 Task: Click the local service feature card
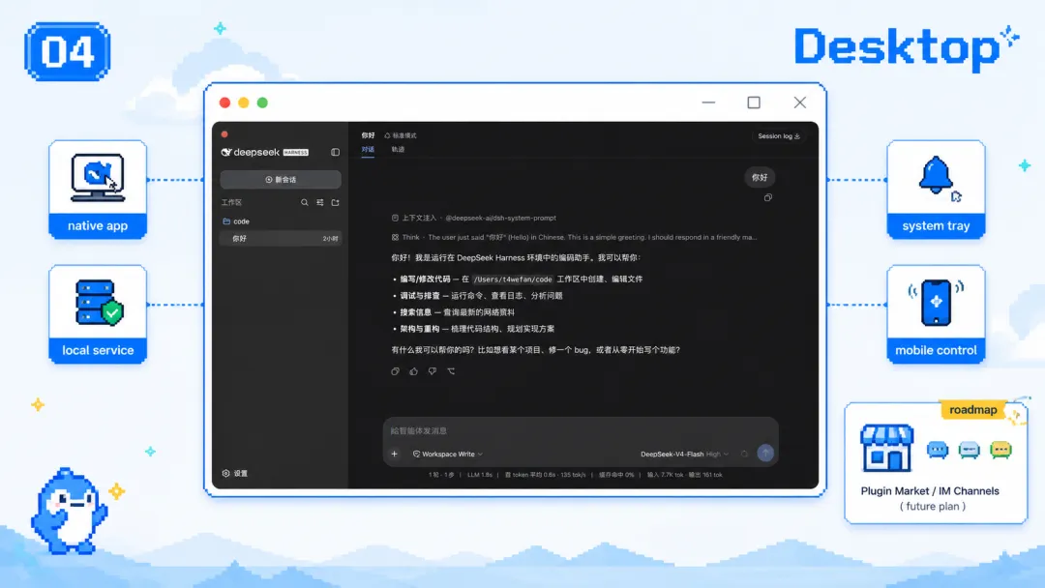coord(98,314)
